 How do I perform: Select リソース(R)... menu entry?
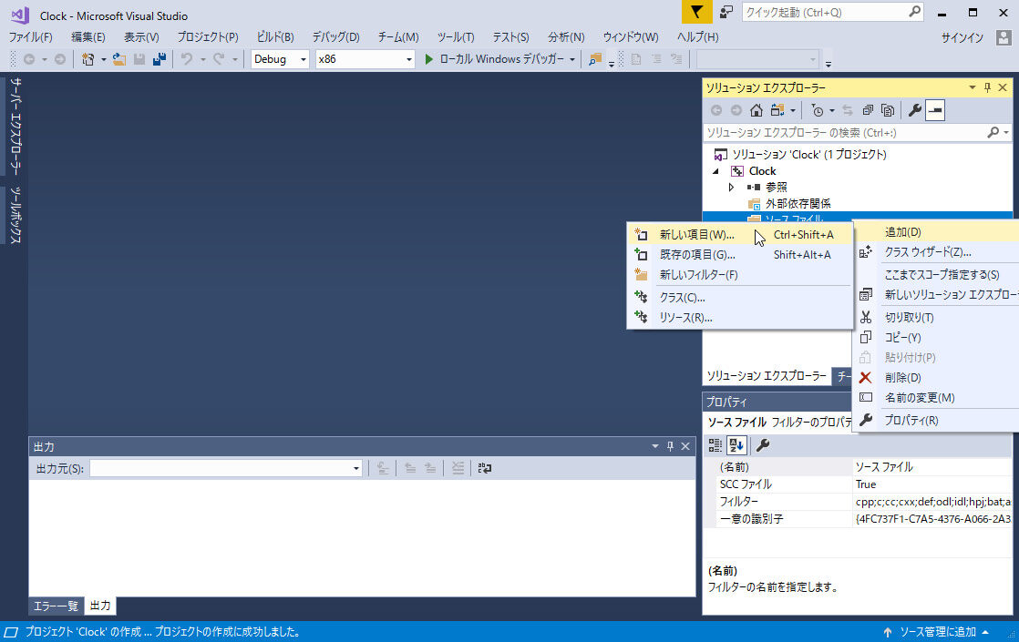click(x=739, y=318)
